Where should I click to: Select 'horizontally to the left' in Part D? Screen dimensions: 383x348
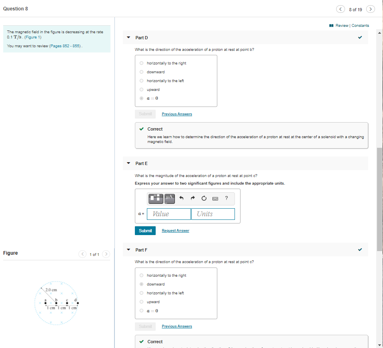point(141,80)
